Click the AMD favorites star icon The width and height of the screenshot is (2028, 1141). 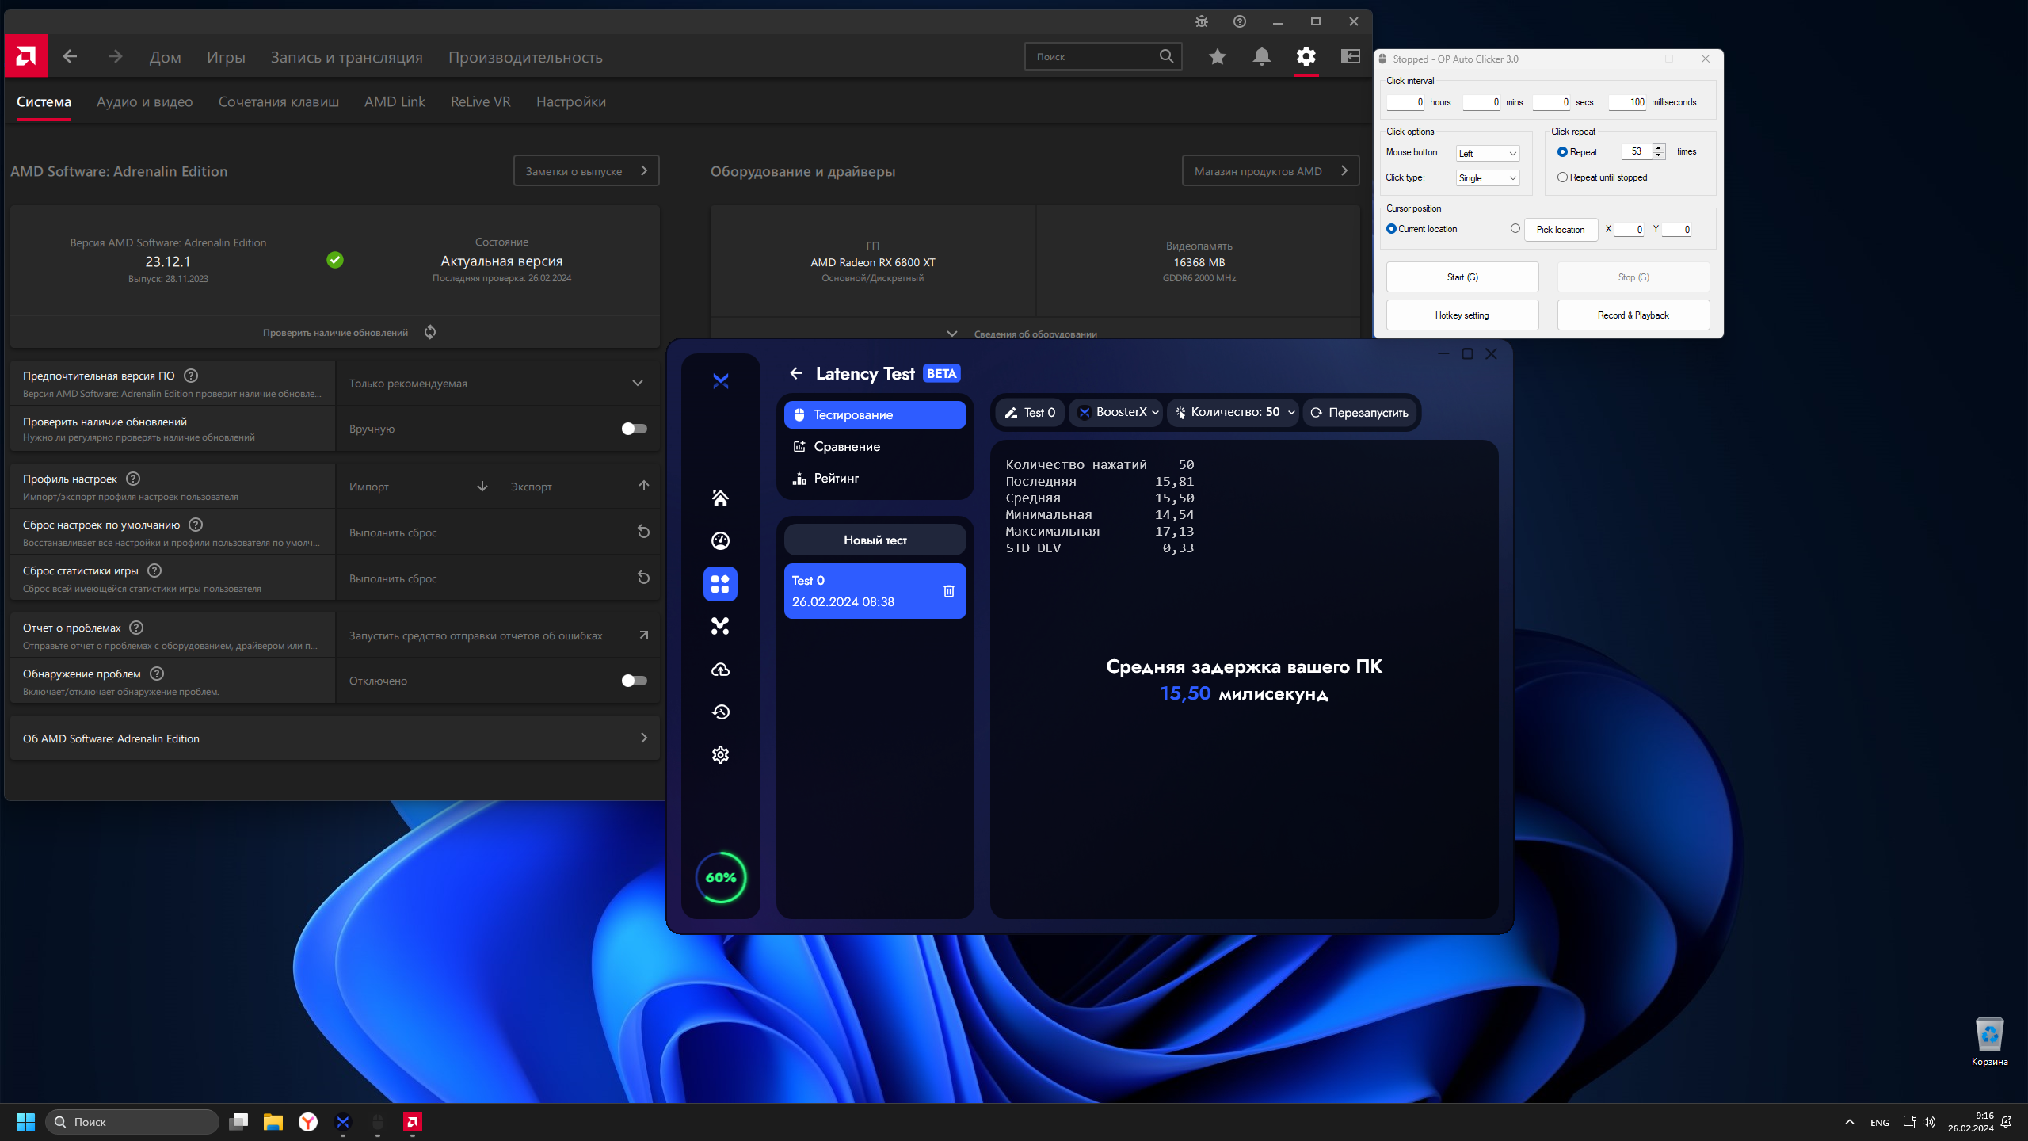click(x=1217, y=56)
